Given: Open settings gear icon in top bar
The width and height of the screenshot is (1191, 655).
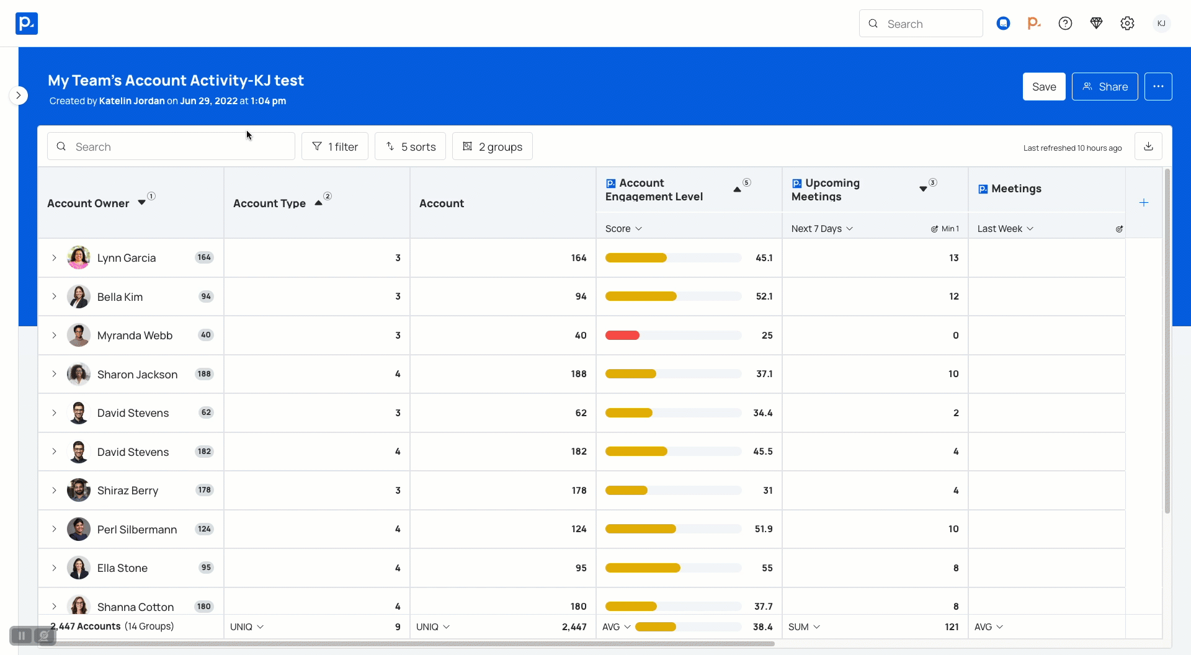Looking at the screenshot, I should tap(1127, 24).
